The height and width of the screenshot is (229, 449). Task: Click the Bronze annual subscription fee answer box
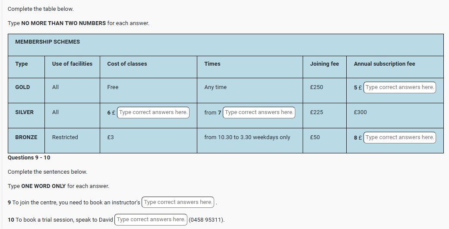point(399,137)
